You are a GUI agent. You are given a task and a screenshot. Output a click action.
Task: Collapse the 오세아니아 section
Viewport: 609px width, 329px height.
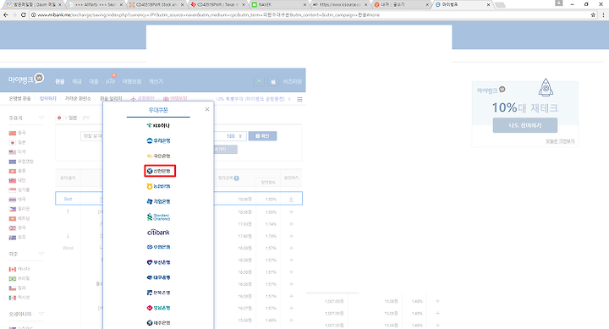point(41,314)
